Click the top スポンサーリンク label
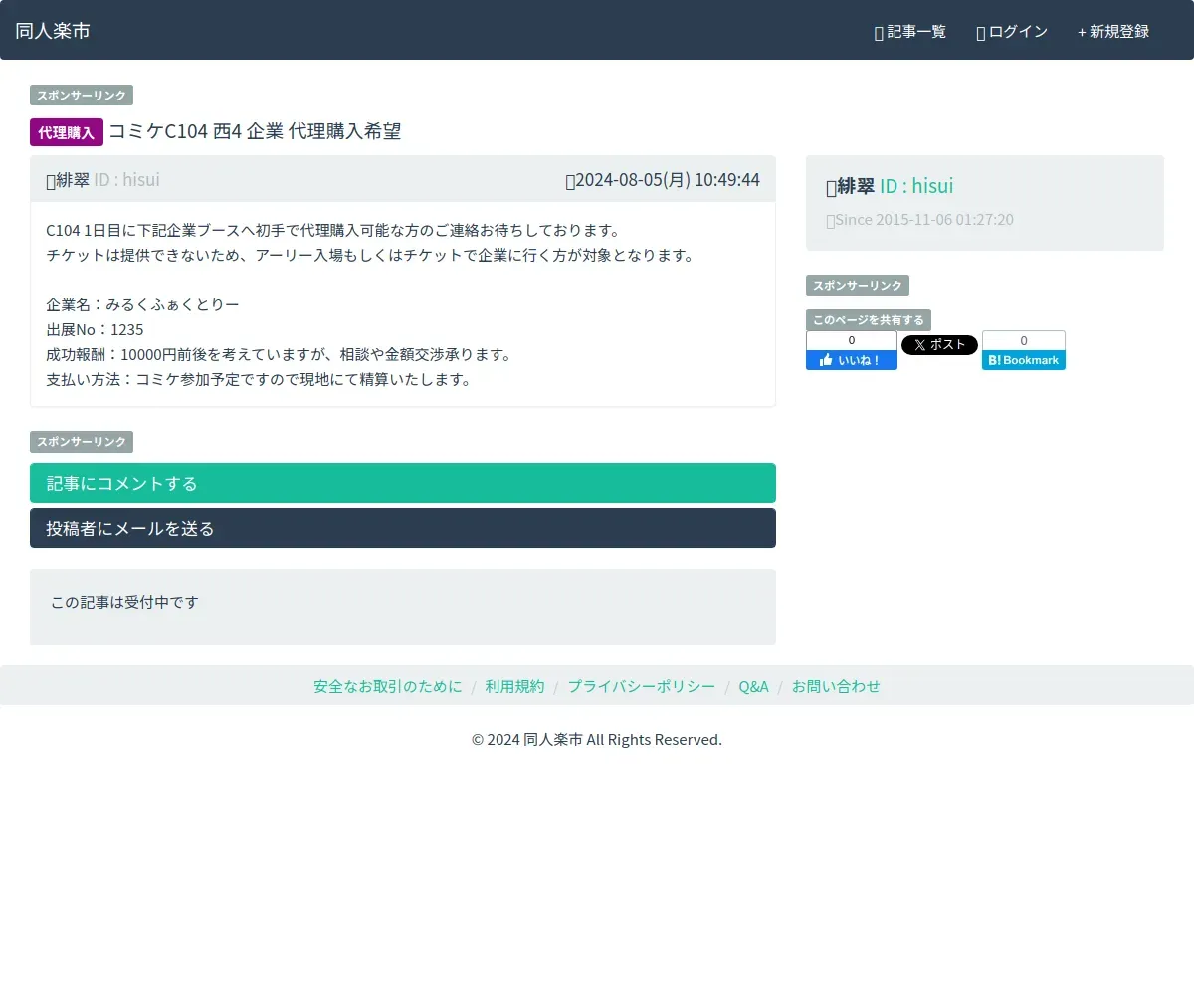 tap(82, 96)
